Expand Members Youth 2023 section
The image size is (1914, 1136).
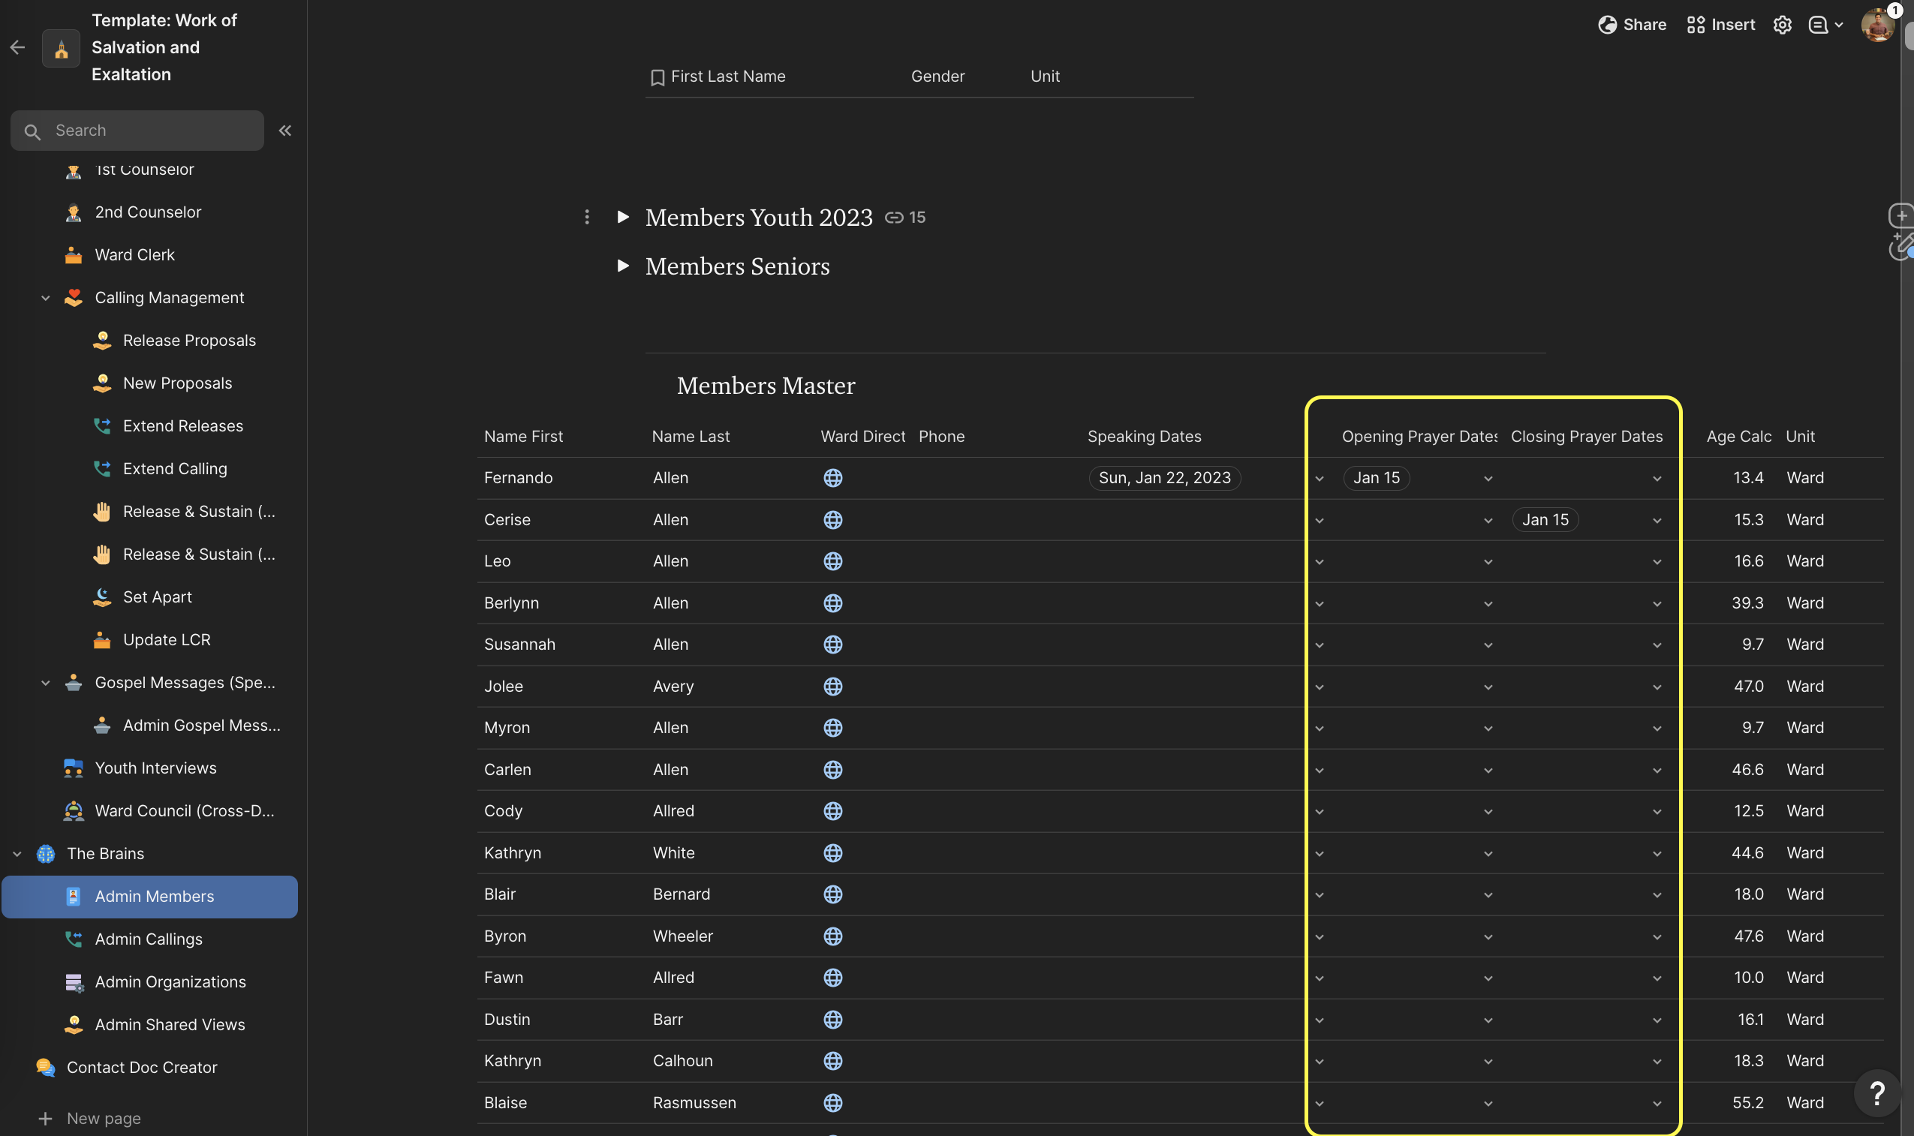tap(622, 218)
